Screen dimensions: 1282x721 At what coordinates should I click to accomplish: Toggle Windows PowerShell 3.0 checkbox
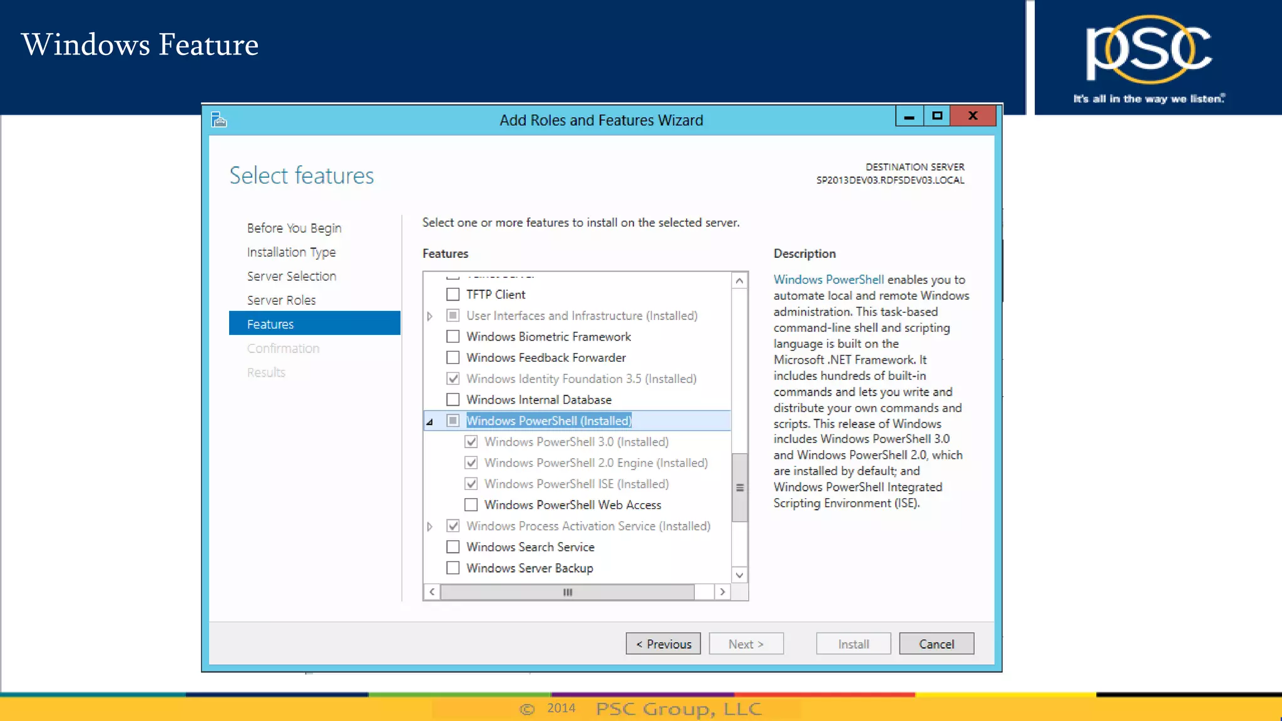click(471, 442)
